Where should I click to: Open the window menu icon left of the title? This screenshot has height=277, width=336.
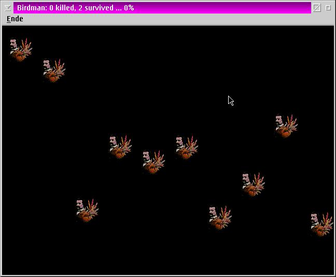[8, 8]
